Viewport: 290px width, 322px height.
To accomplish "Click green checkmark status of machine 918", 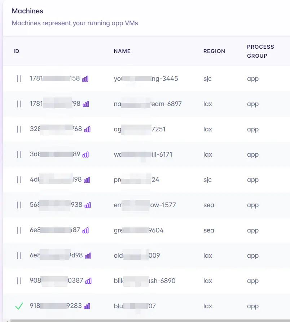I will click(19, 306).
